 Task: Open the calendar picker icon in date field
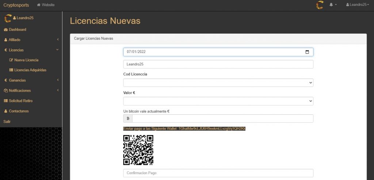point(307,52)
